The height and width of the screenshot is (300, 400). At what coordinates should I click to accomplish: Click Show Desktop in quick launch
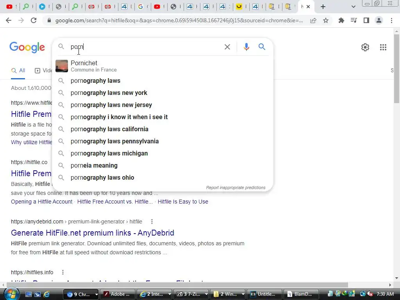[x=28, y=294]
